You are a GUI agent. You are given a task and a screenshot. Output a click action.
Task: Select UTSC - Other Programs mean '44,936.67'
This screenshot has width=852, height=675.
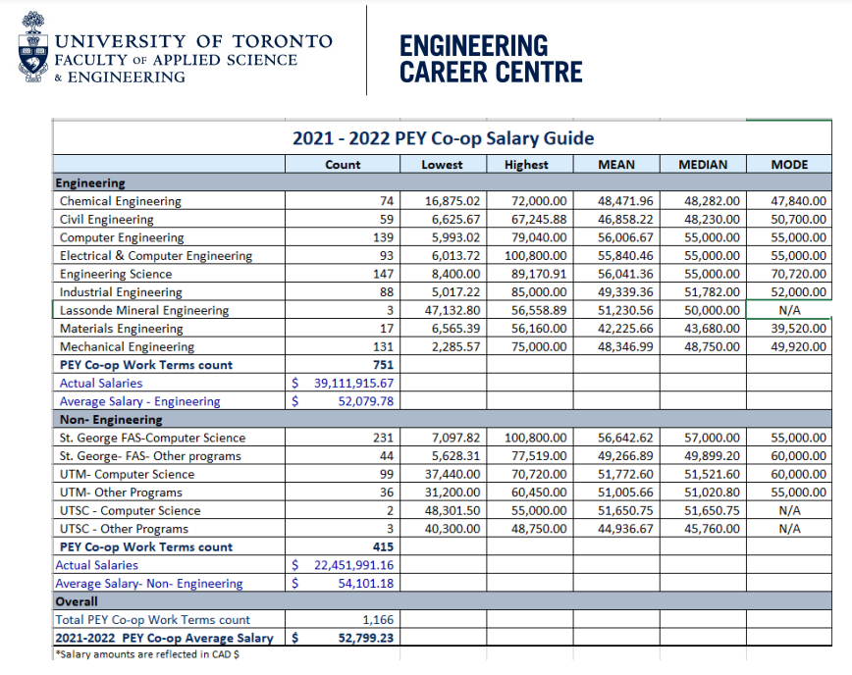(625, 529)
